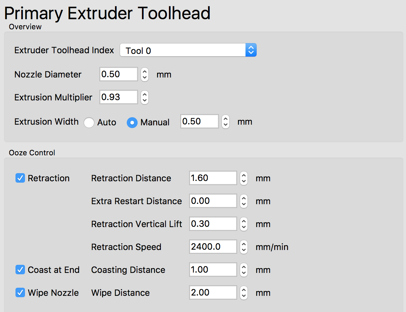Click the Extrusion Multiplier value field
406x312 pixels.
(118, 97)
